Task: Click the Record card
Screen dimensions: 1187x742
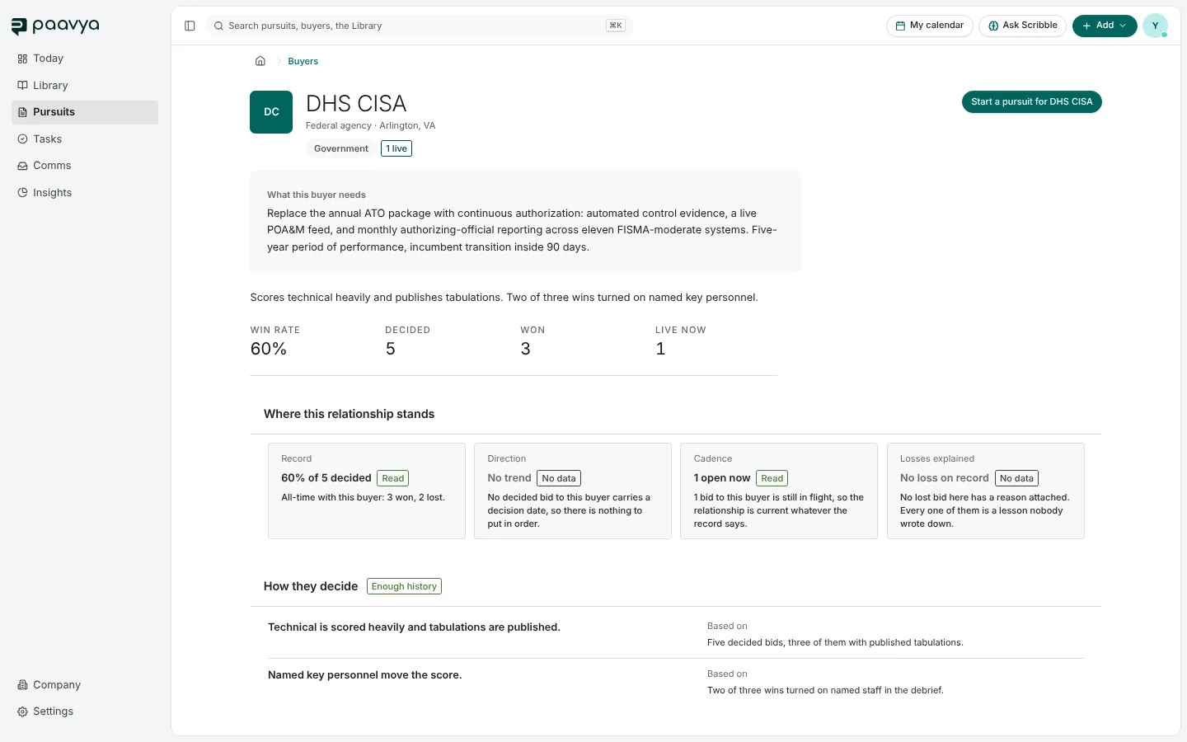Action: [367, 491]
